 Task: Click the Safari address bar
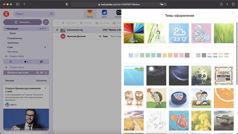tap(119, 4)
